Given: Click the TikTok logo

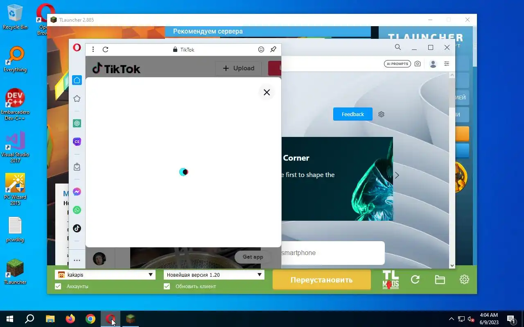Looking at the screenshot, I should 116,69.
